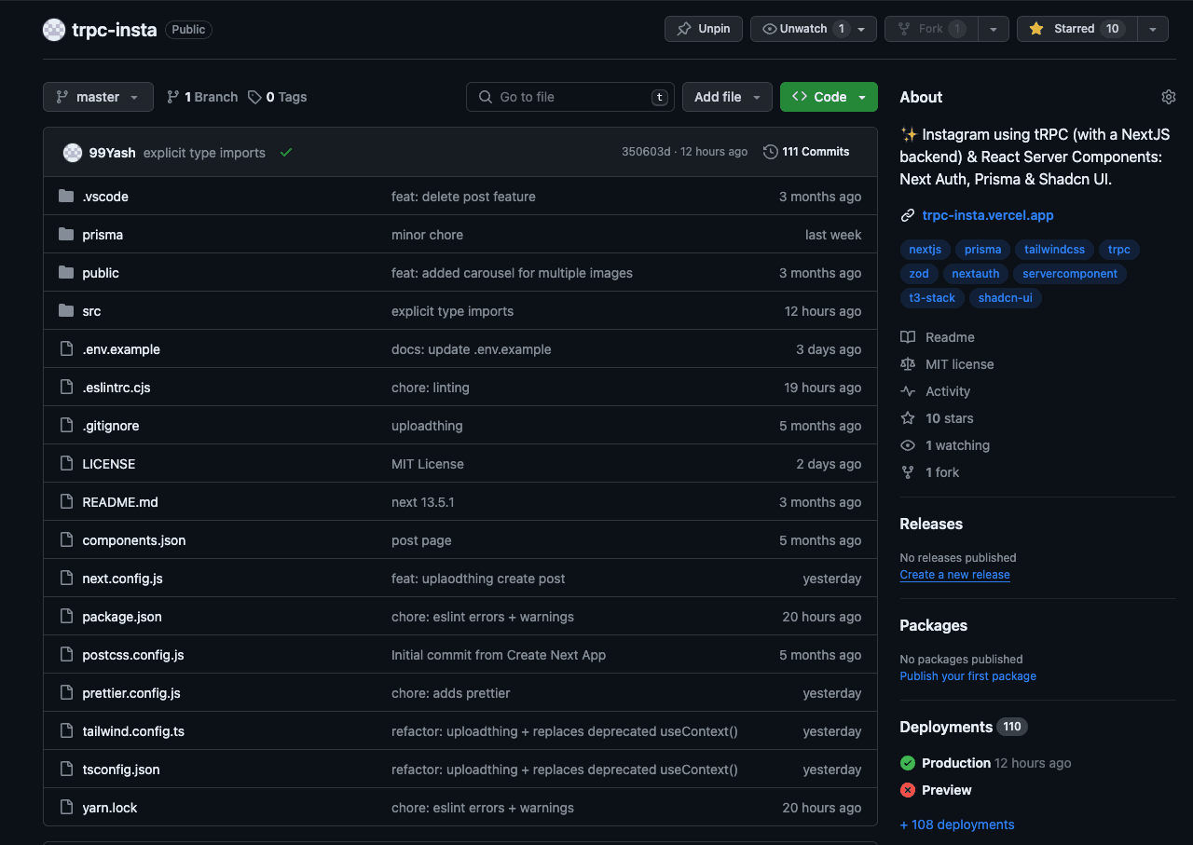This screenshot has width=1193, height=845.
Task: Click the tailwindcss topic tag
Action: tap(1054, 250)
